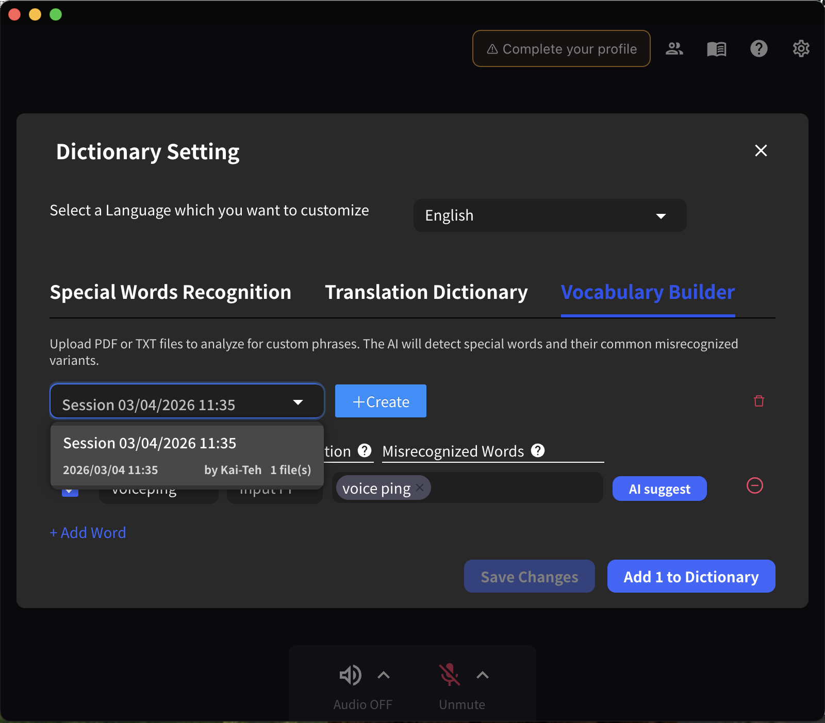The width and height of the screenshot is (825, 723).
Task: Open the participants icon in the top bar
Action: click(x=674, y=48)
